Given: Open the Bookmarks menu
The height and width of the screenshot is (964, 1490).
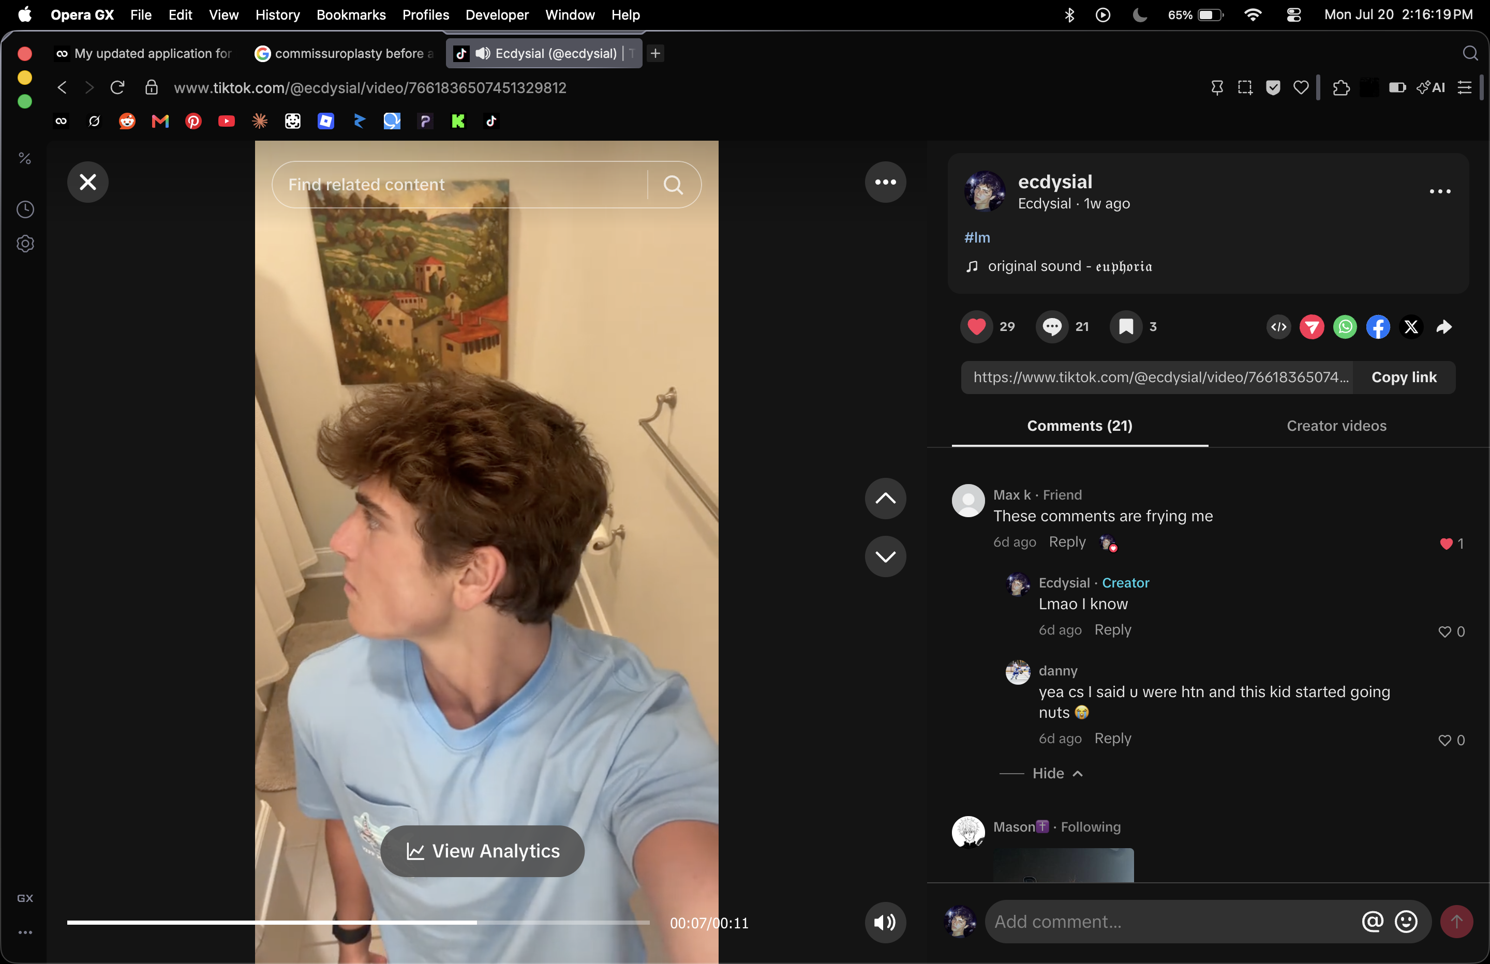Looking at the screenshot, I should 351,14.
